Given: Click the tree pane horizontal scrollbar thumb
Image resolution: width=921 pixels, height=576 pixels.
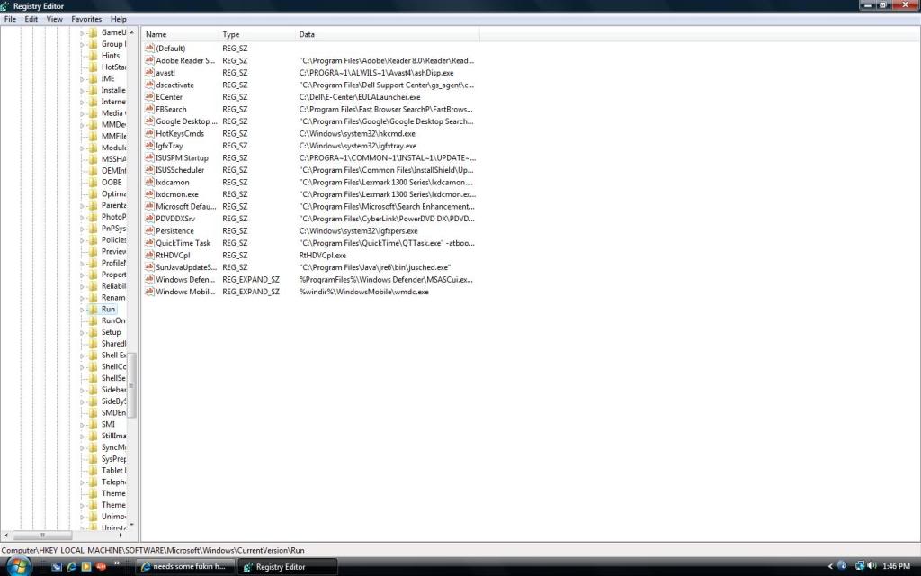Looking at the screenshot, I should click(x=41, y=535).
